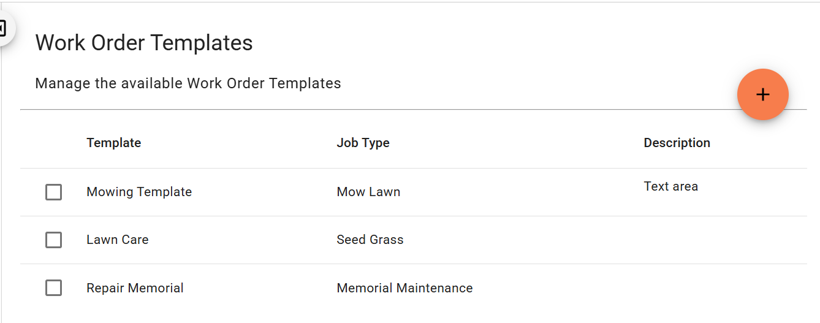Click the Description column header

[677, 143]
